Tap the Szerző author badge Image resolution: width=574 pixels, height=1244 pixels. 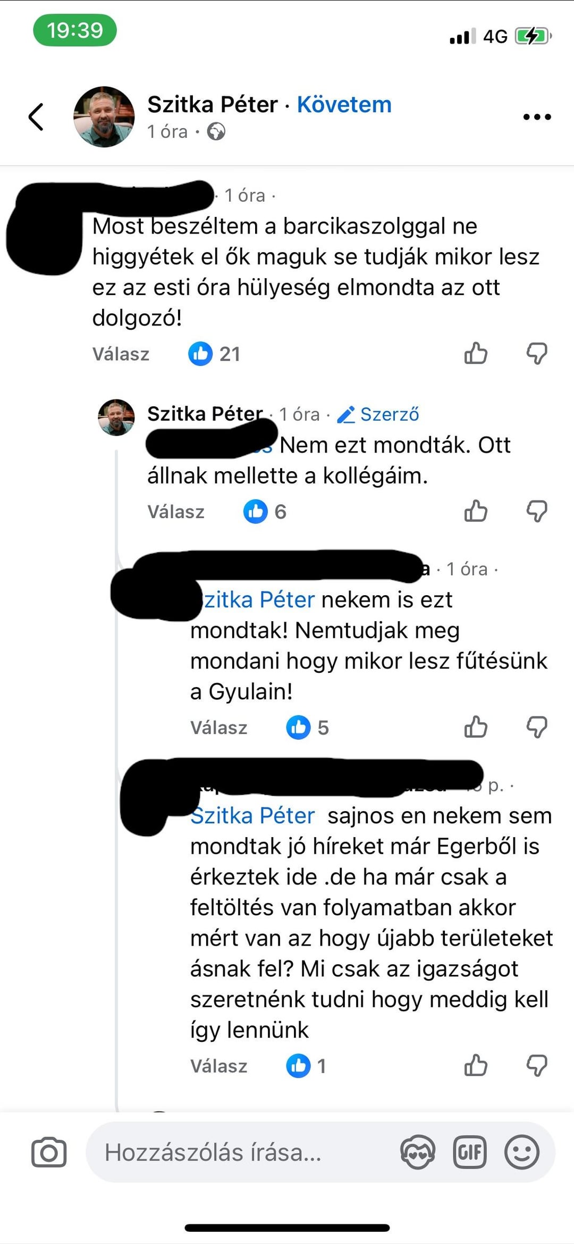click(x=378, y=414)
